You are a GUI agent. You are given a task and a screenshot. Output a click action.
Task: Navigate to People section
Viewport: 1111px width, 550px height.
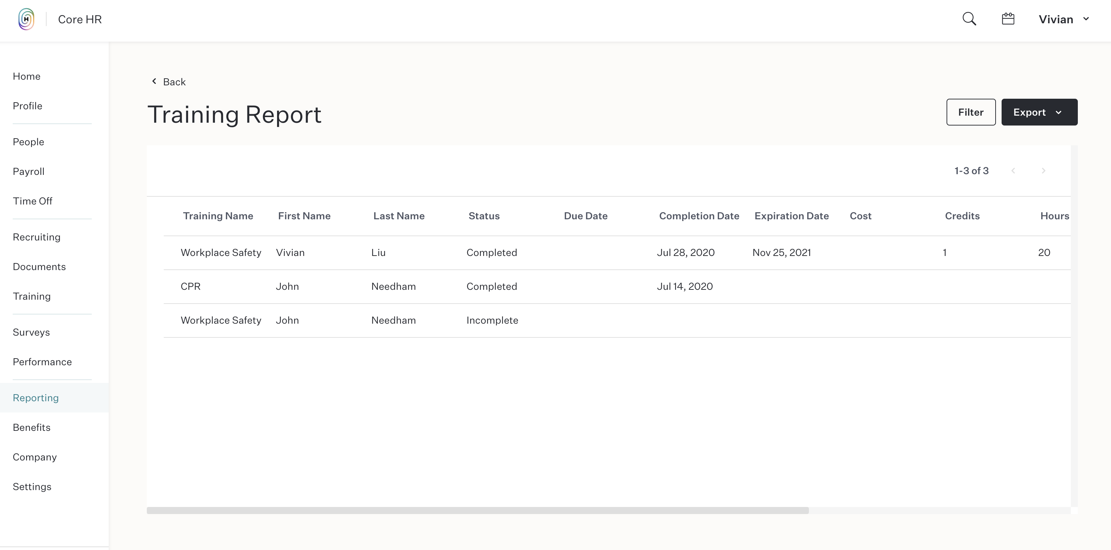[29, 142]
